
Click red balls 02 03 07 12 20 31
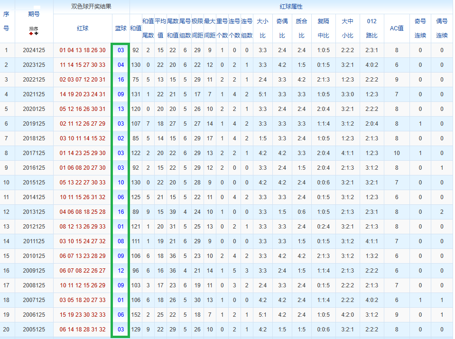[83, 80]
